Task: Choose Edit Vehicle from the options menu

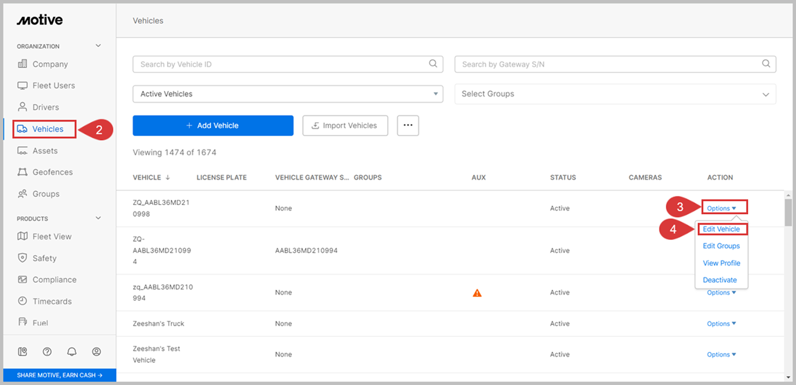Action: pos(721,229)
